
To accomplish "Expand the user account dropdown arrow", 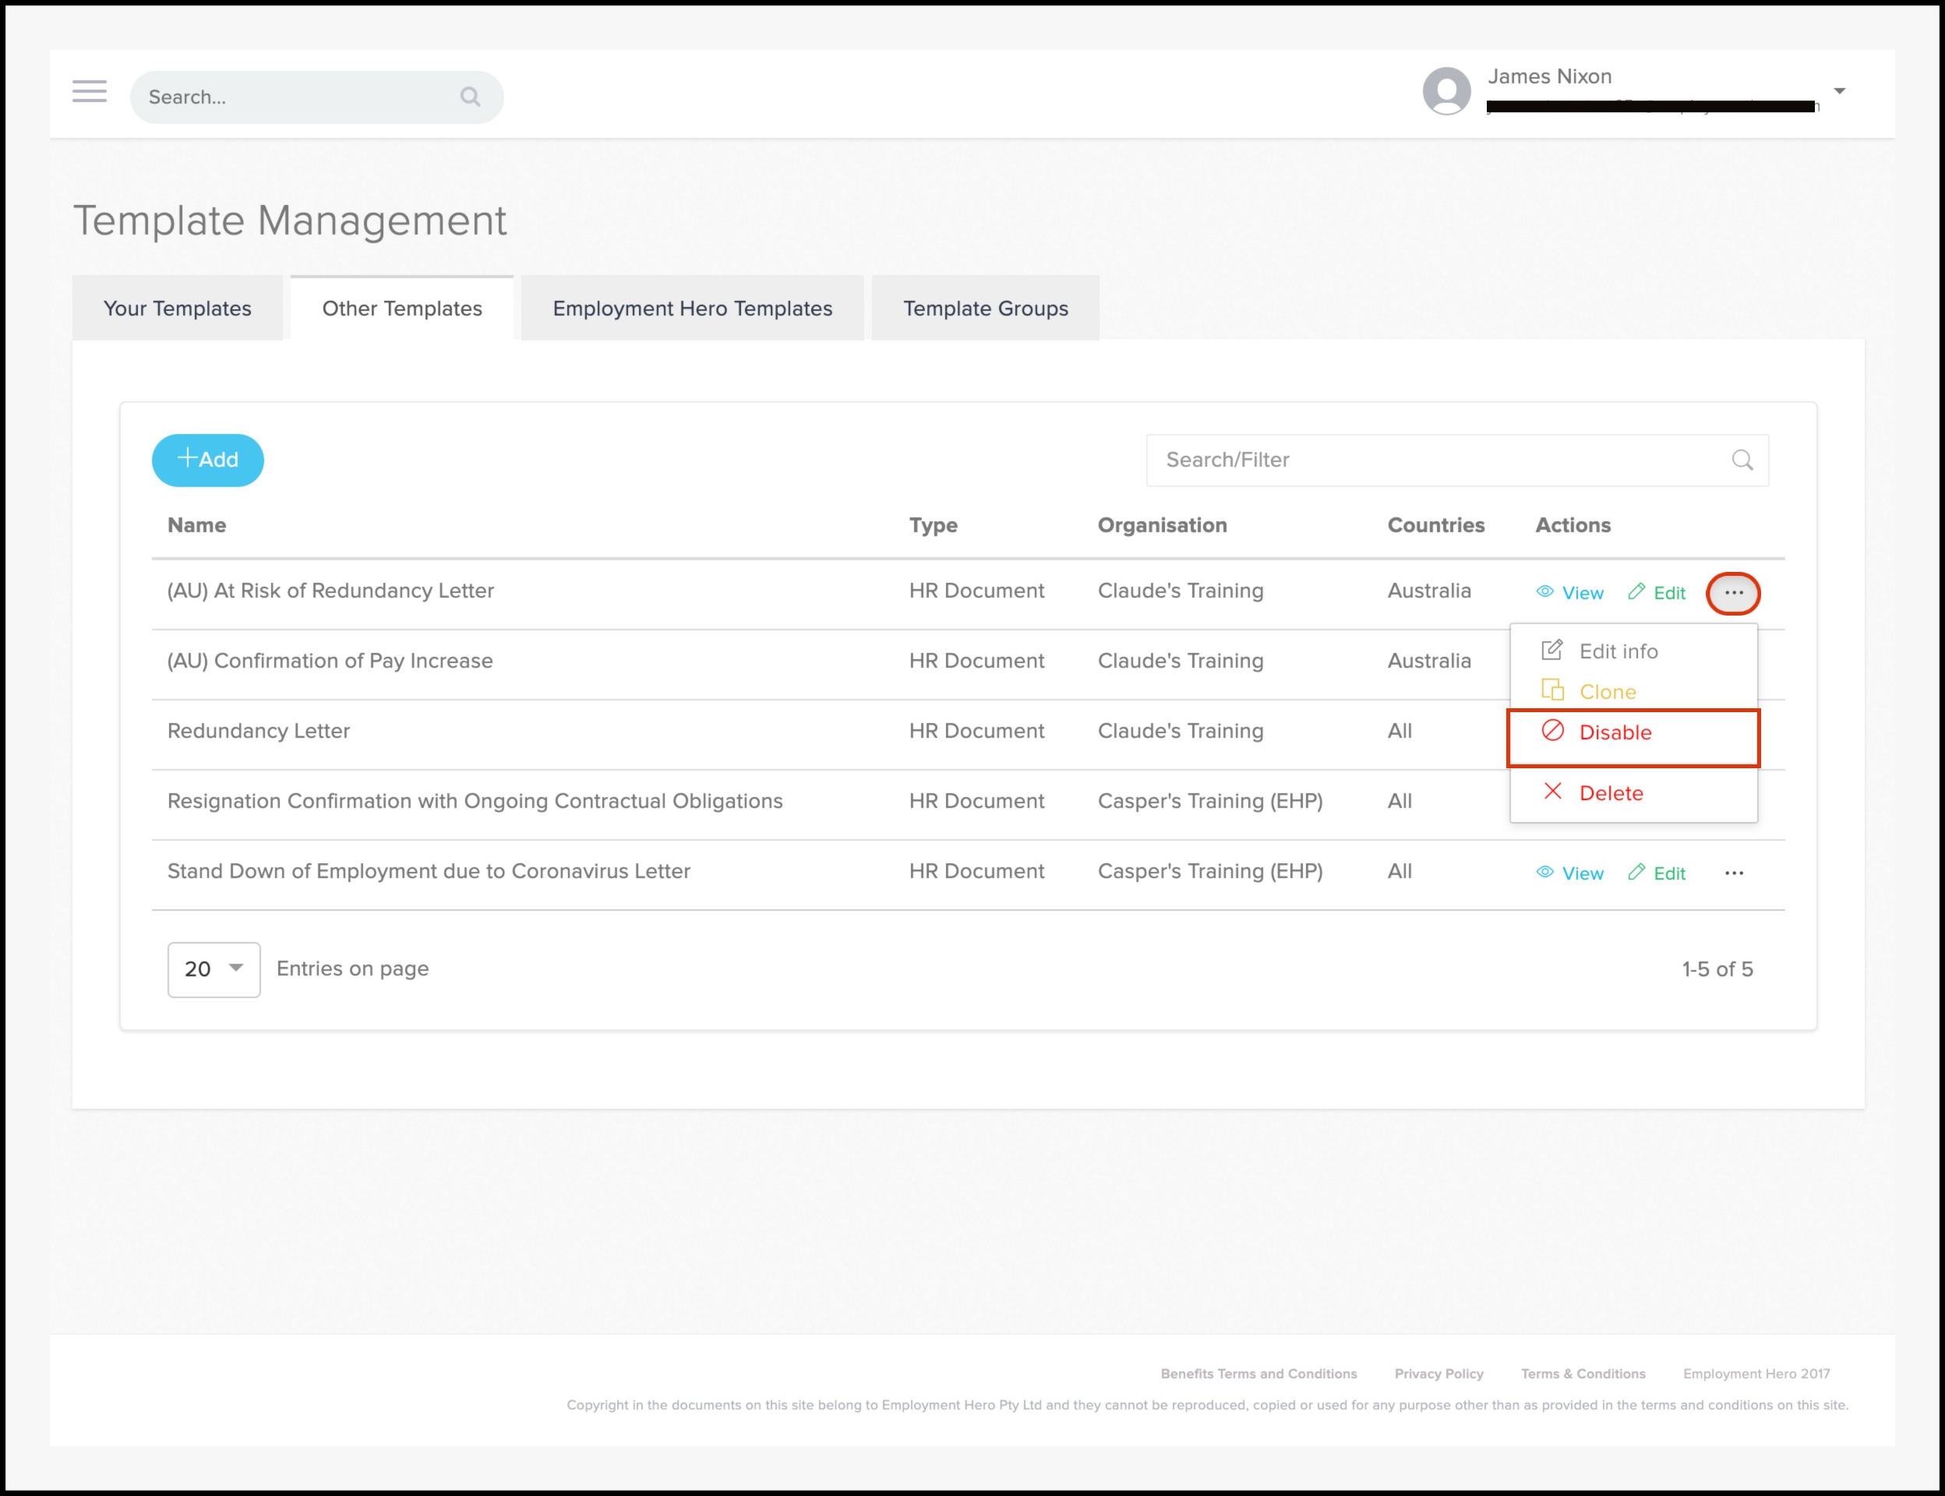I will (1839, 91).
